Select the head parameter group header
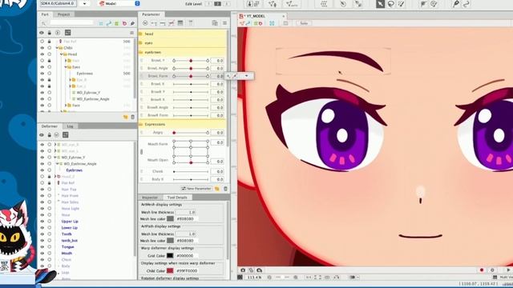 coord(183,34)
